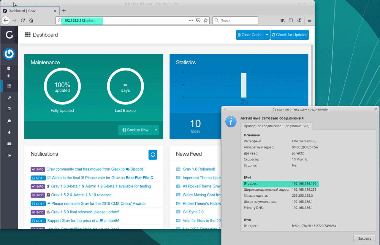Open Tools via the briefcase sidebar icon

(x=9, y=144)
